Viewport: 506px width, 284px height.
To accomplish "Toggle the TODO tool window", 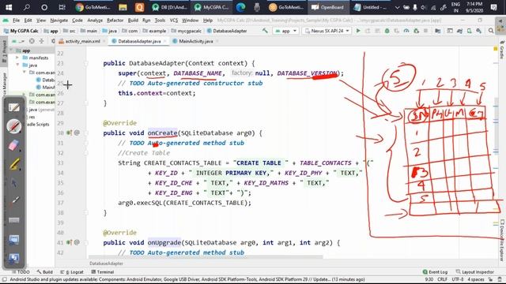I will point(21,272).
